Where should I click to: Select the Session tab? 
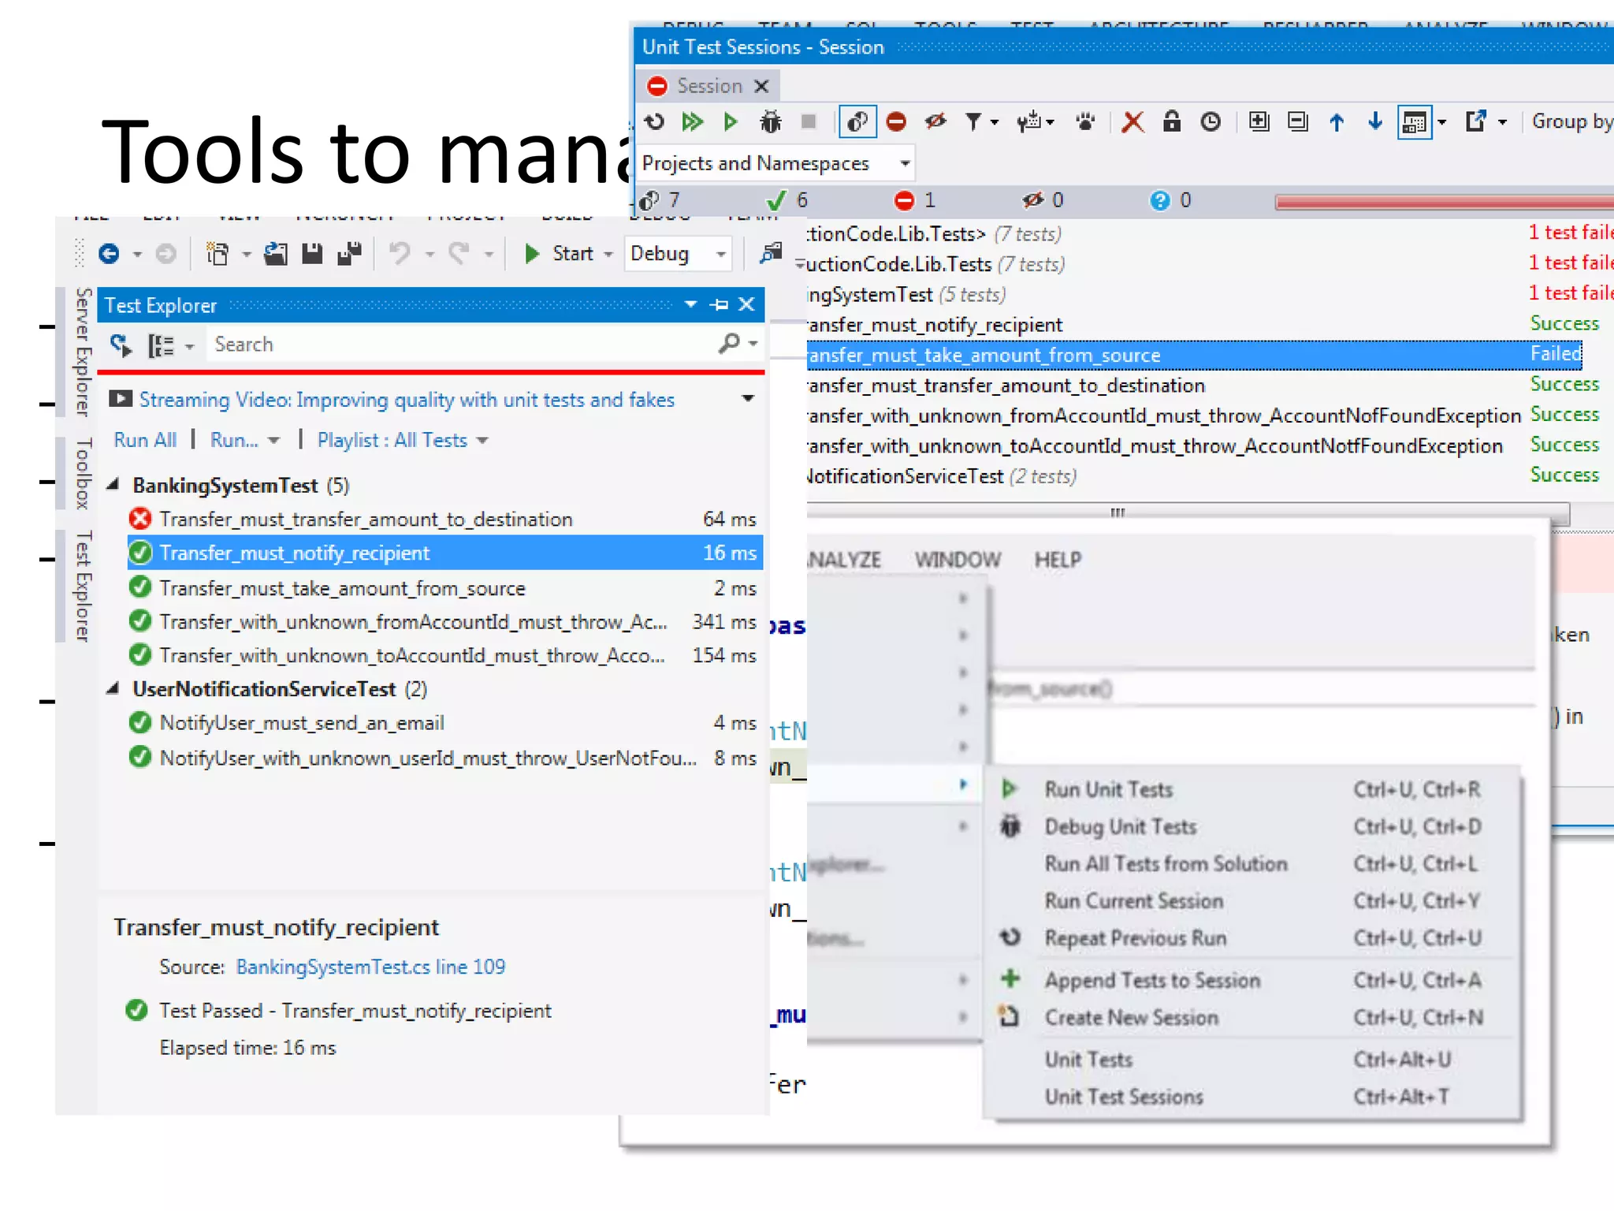(709, 86)
